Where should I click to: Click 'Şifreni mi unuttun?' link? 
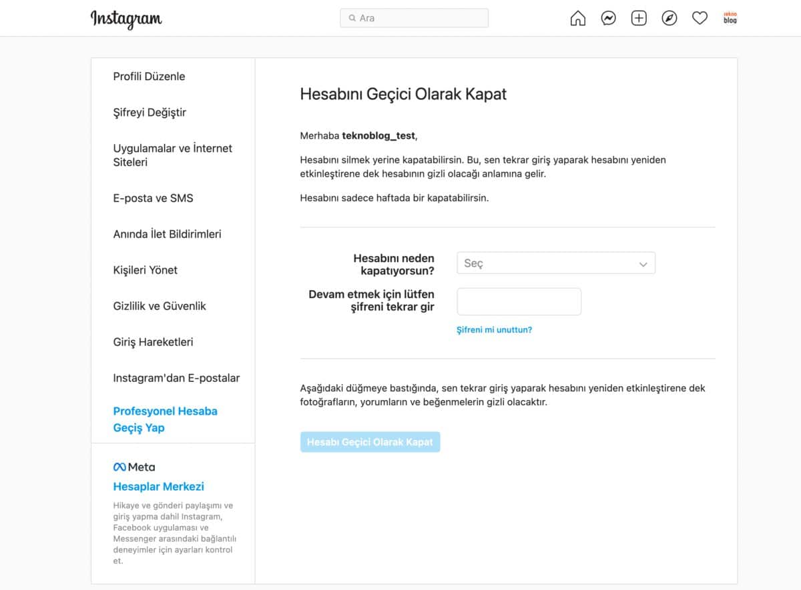[494, 329]
